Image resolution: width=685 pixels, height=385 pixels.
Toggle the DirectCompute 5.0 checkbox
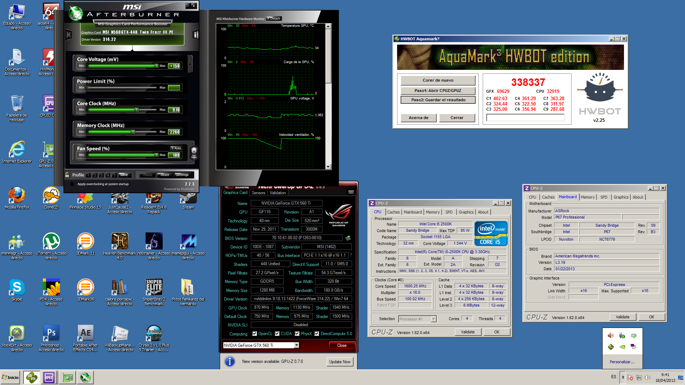tap(316, 334)
